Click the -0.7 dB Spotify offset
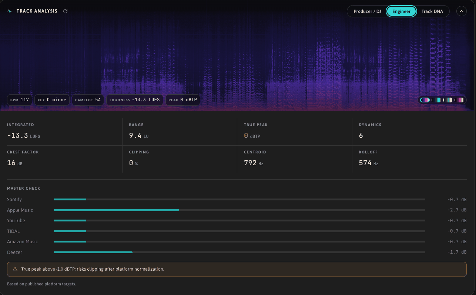The image size is (476, 295). point(457,200)
